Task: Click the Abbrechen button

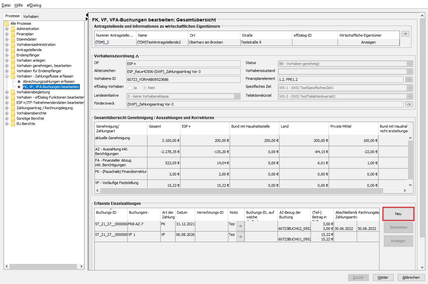Action: tap(411, 277)
